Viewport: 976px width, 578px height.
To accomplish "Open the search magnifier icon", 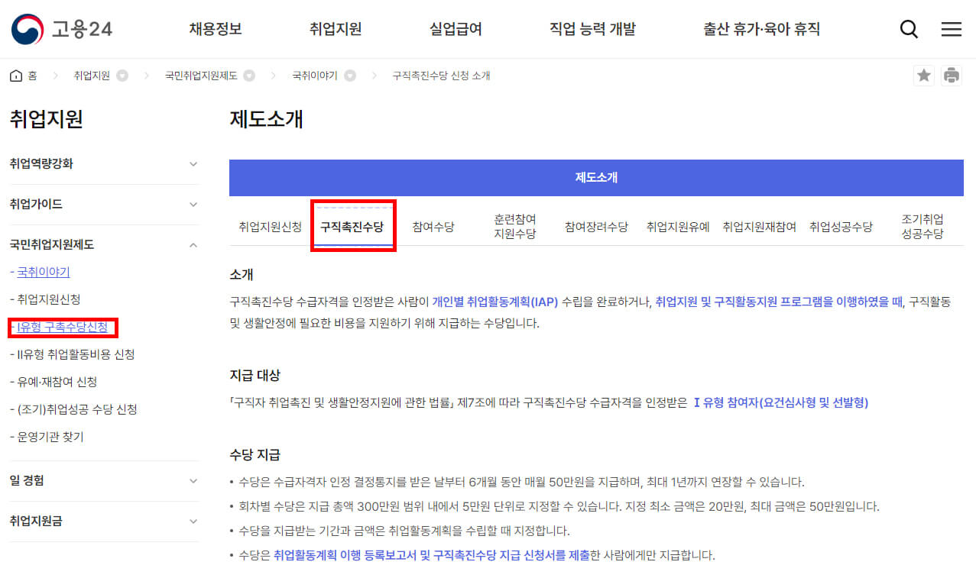I will pyautogui.click(x=908, y=28).
